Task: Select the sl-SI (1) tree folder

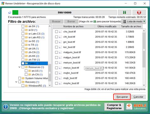Action: tap(33, 30)
